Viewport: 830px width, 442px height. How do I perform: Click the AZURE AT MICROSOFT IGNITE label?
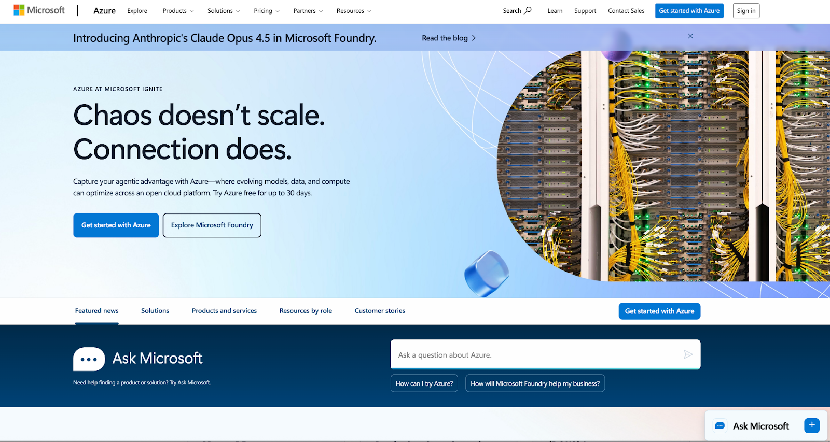(x=118, y=89)
